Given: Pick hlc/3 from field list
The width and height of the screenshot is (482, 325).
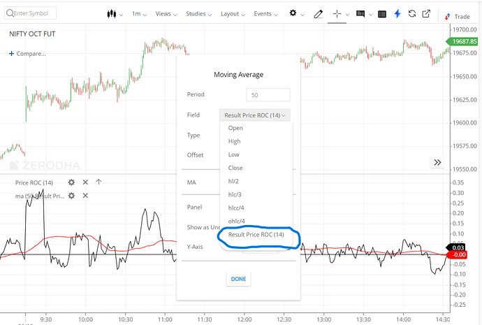Looking at the screenshot, I should pos(236,194).
